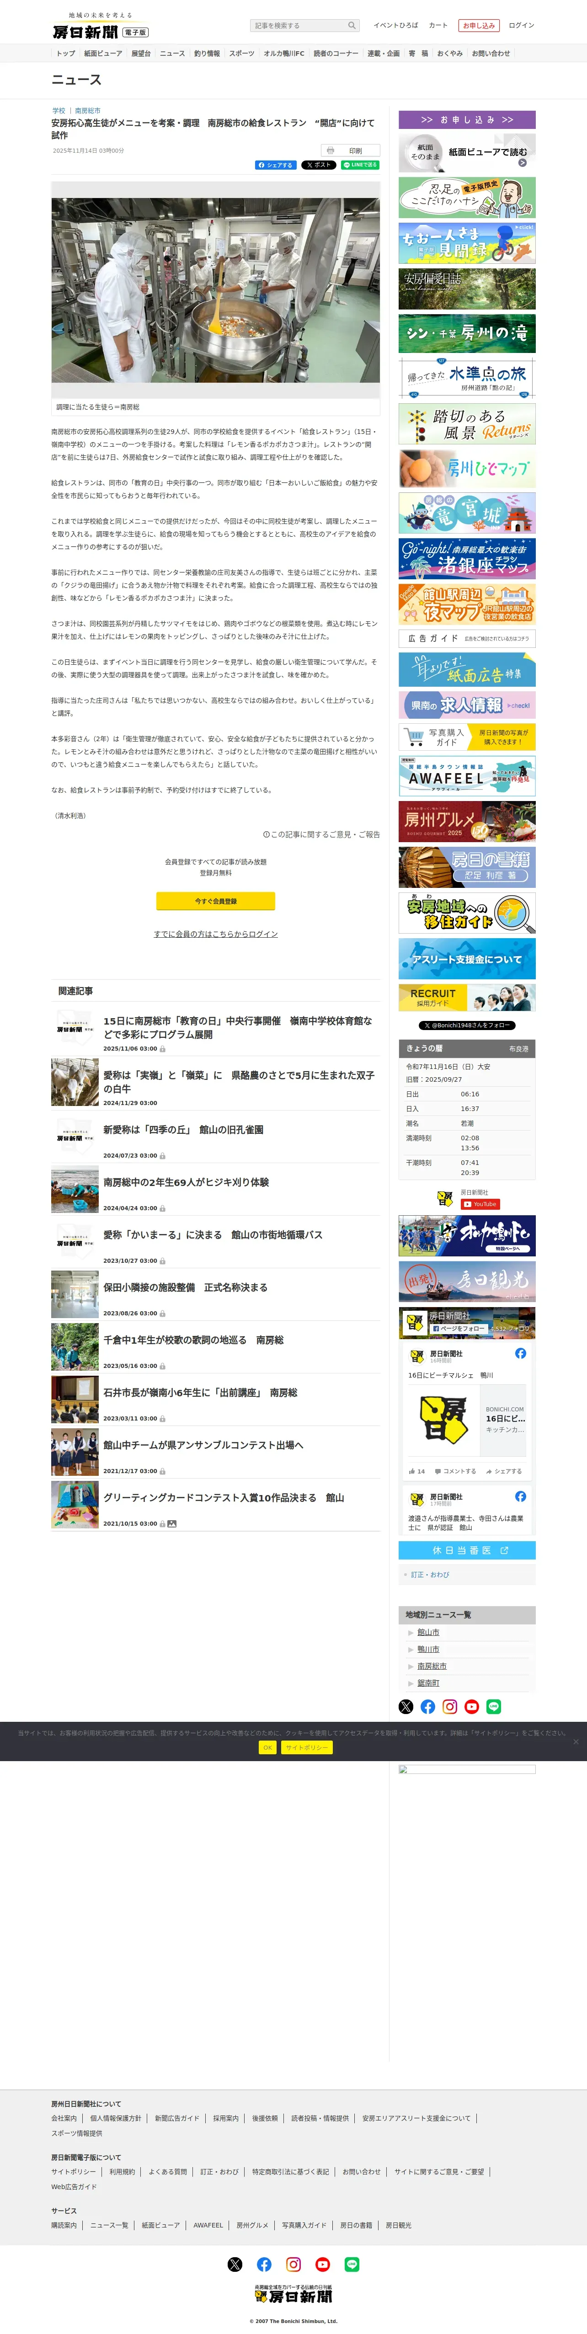The width and height of the screenshot is (587, 2334).
Task: Open the RECRUIT 採用ガイド banner
Action: click(x=467, y=998)
